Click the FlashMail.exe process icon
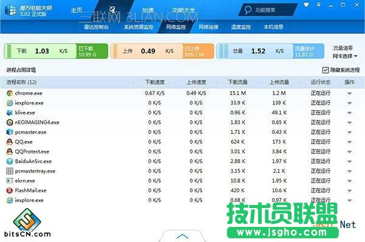The height and width of the screenshot is (242, 365). (10, 190)
